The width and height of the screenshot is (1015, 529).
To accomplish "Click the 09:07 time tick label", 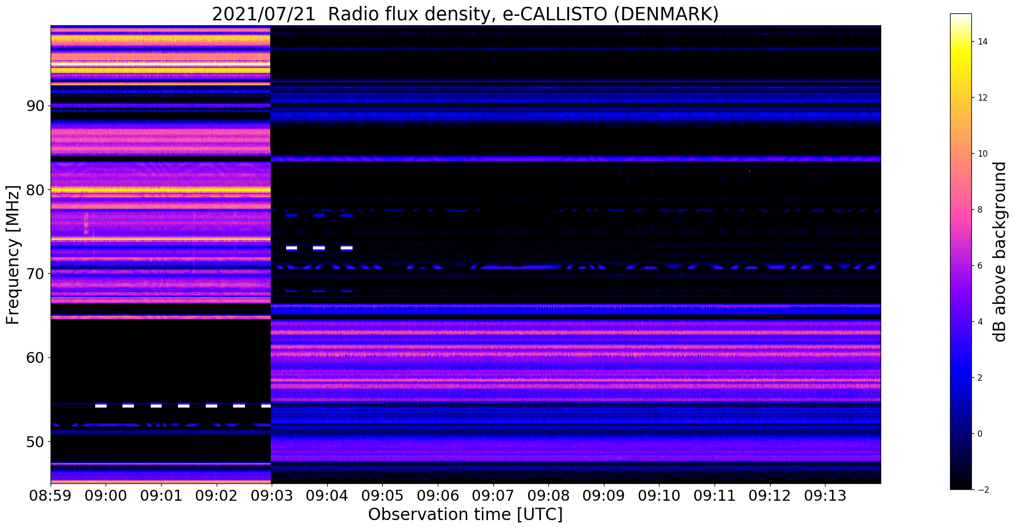I will (x=493, y=495).
